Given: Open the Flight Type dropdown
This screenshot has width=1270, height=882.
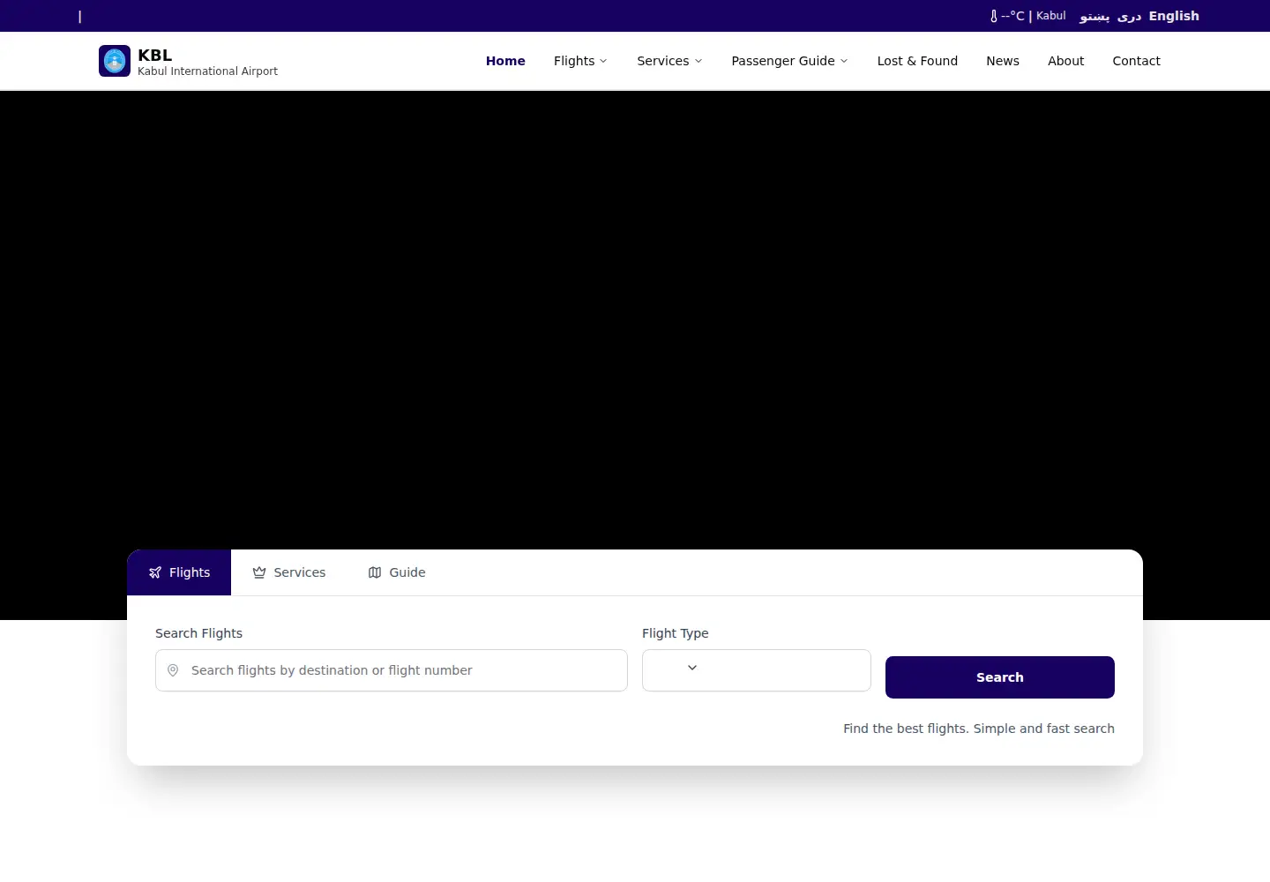Looking at the screenshot, I should pyautogui.click(x=757, y=670).
